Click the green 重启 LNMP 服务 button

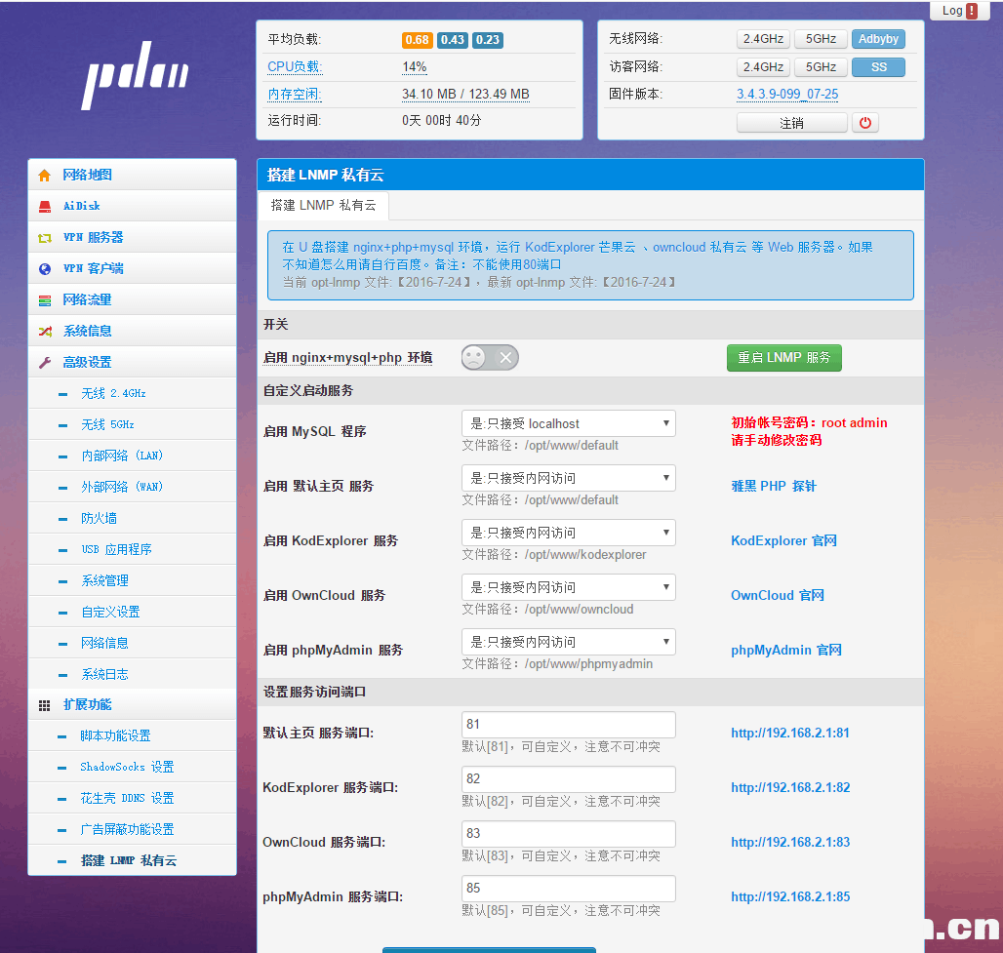tap(784, 358)
